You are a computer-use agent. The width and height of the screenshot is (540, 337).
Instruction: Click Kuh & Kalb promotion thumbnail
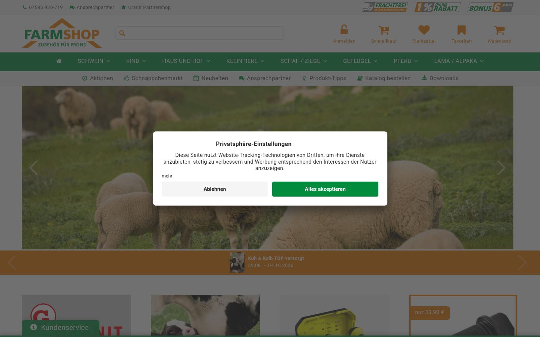(x=237, y=262)
